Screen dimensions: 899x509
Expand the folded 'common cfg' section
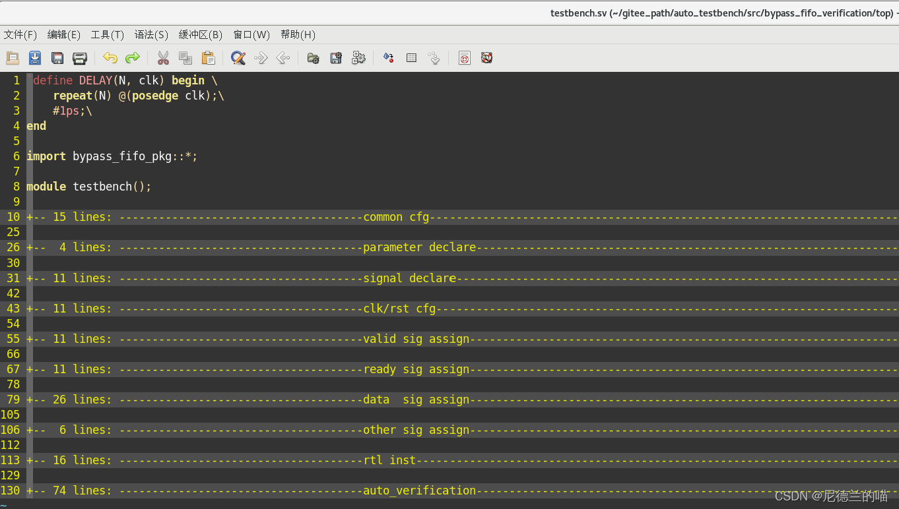point(463,217)
